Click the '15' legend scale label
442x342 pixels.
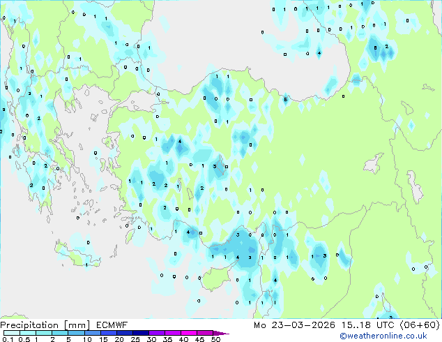tap(103, 339)
